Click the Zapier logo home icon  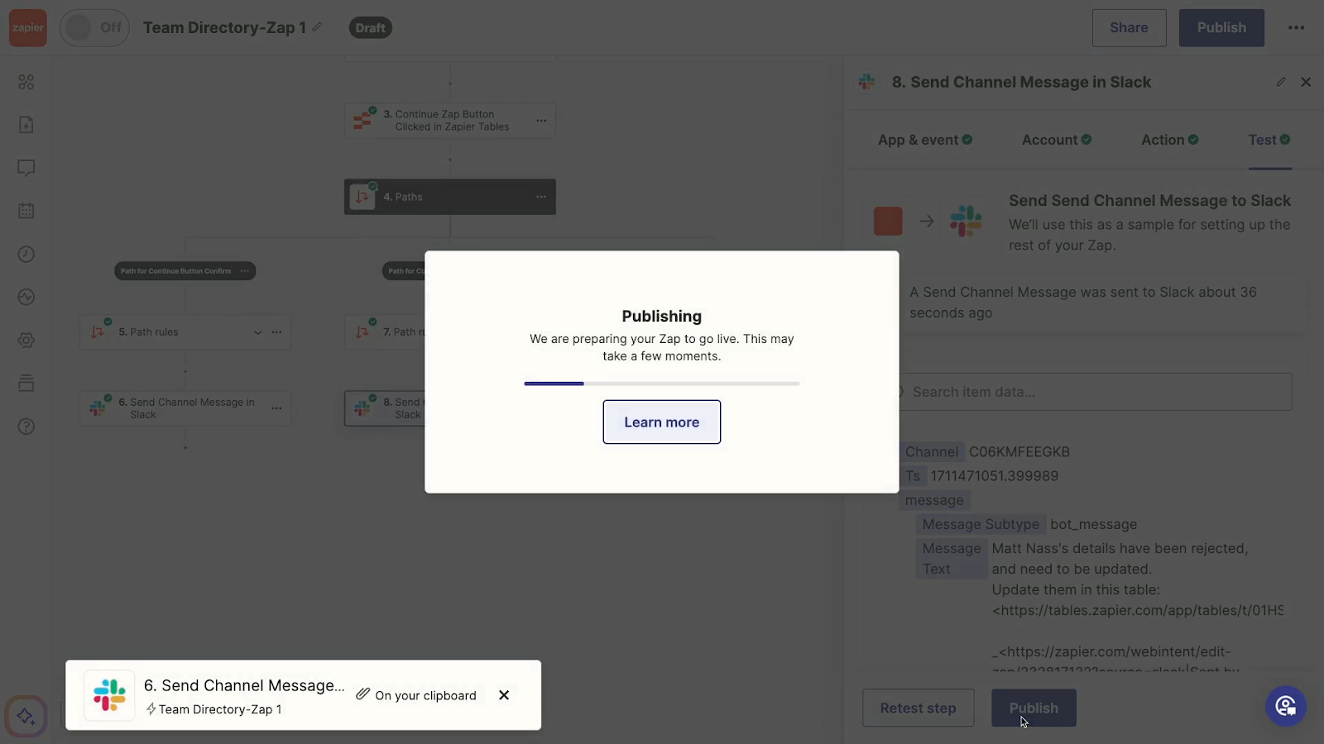(28, 27)
